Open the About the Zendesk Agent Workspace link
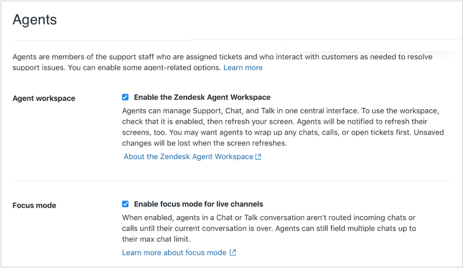463x268 pixels. [189, 157]
